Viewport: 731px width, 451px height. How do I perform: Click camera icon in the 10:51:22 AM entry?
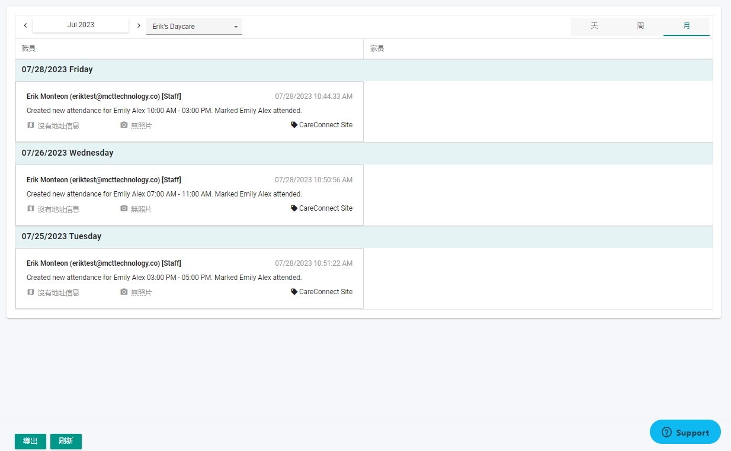124,292
